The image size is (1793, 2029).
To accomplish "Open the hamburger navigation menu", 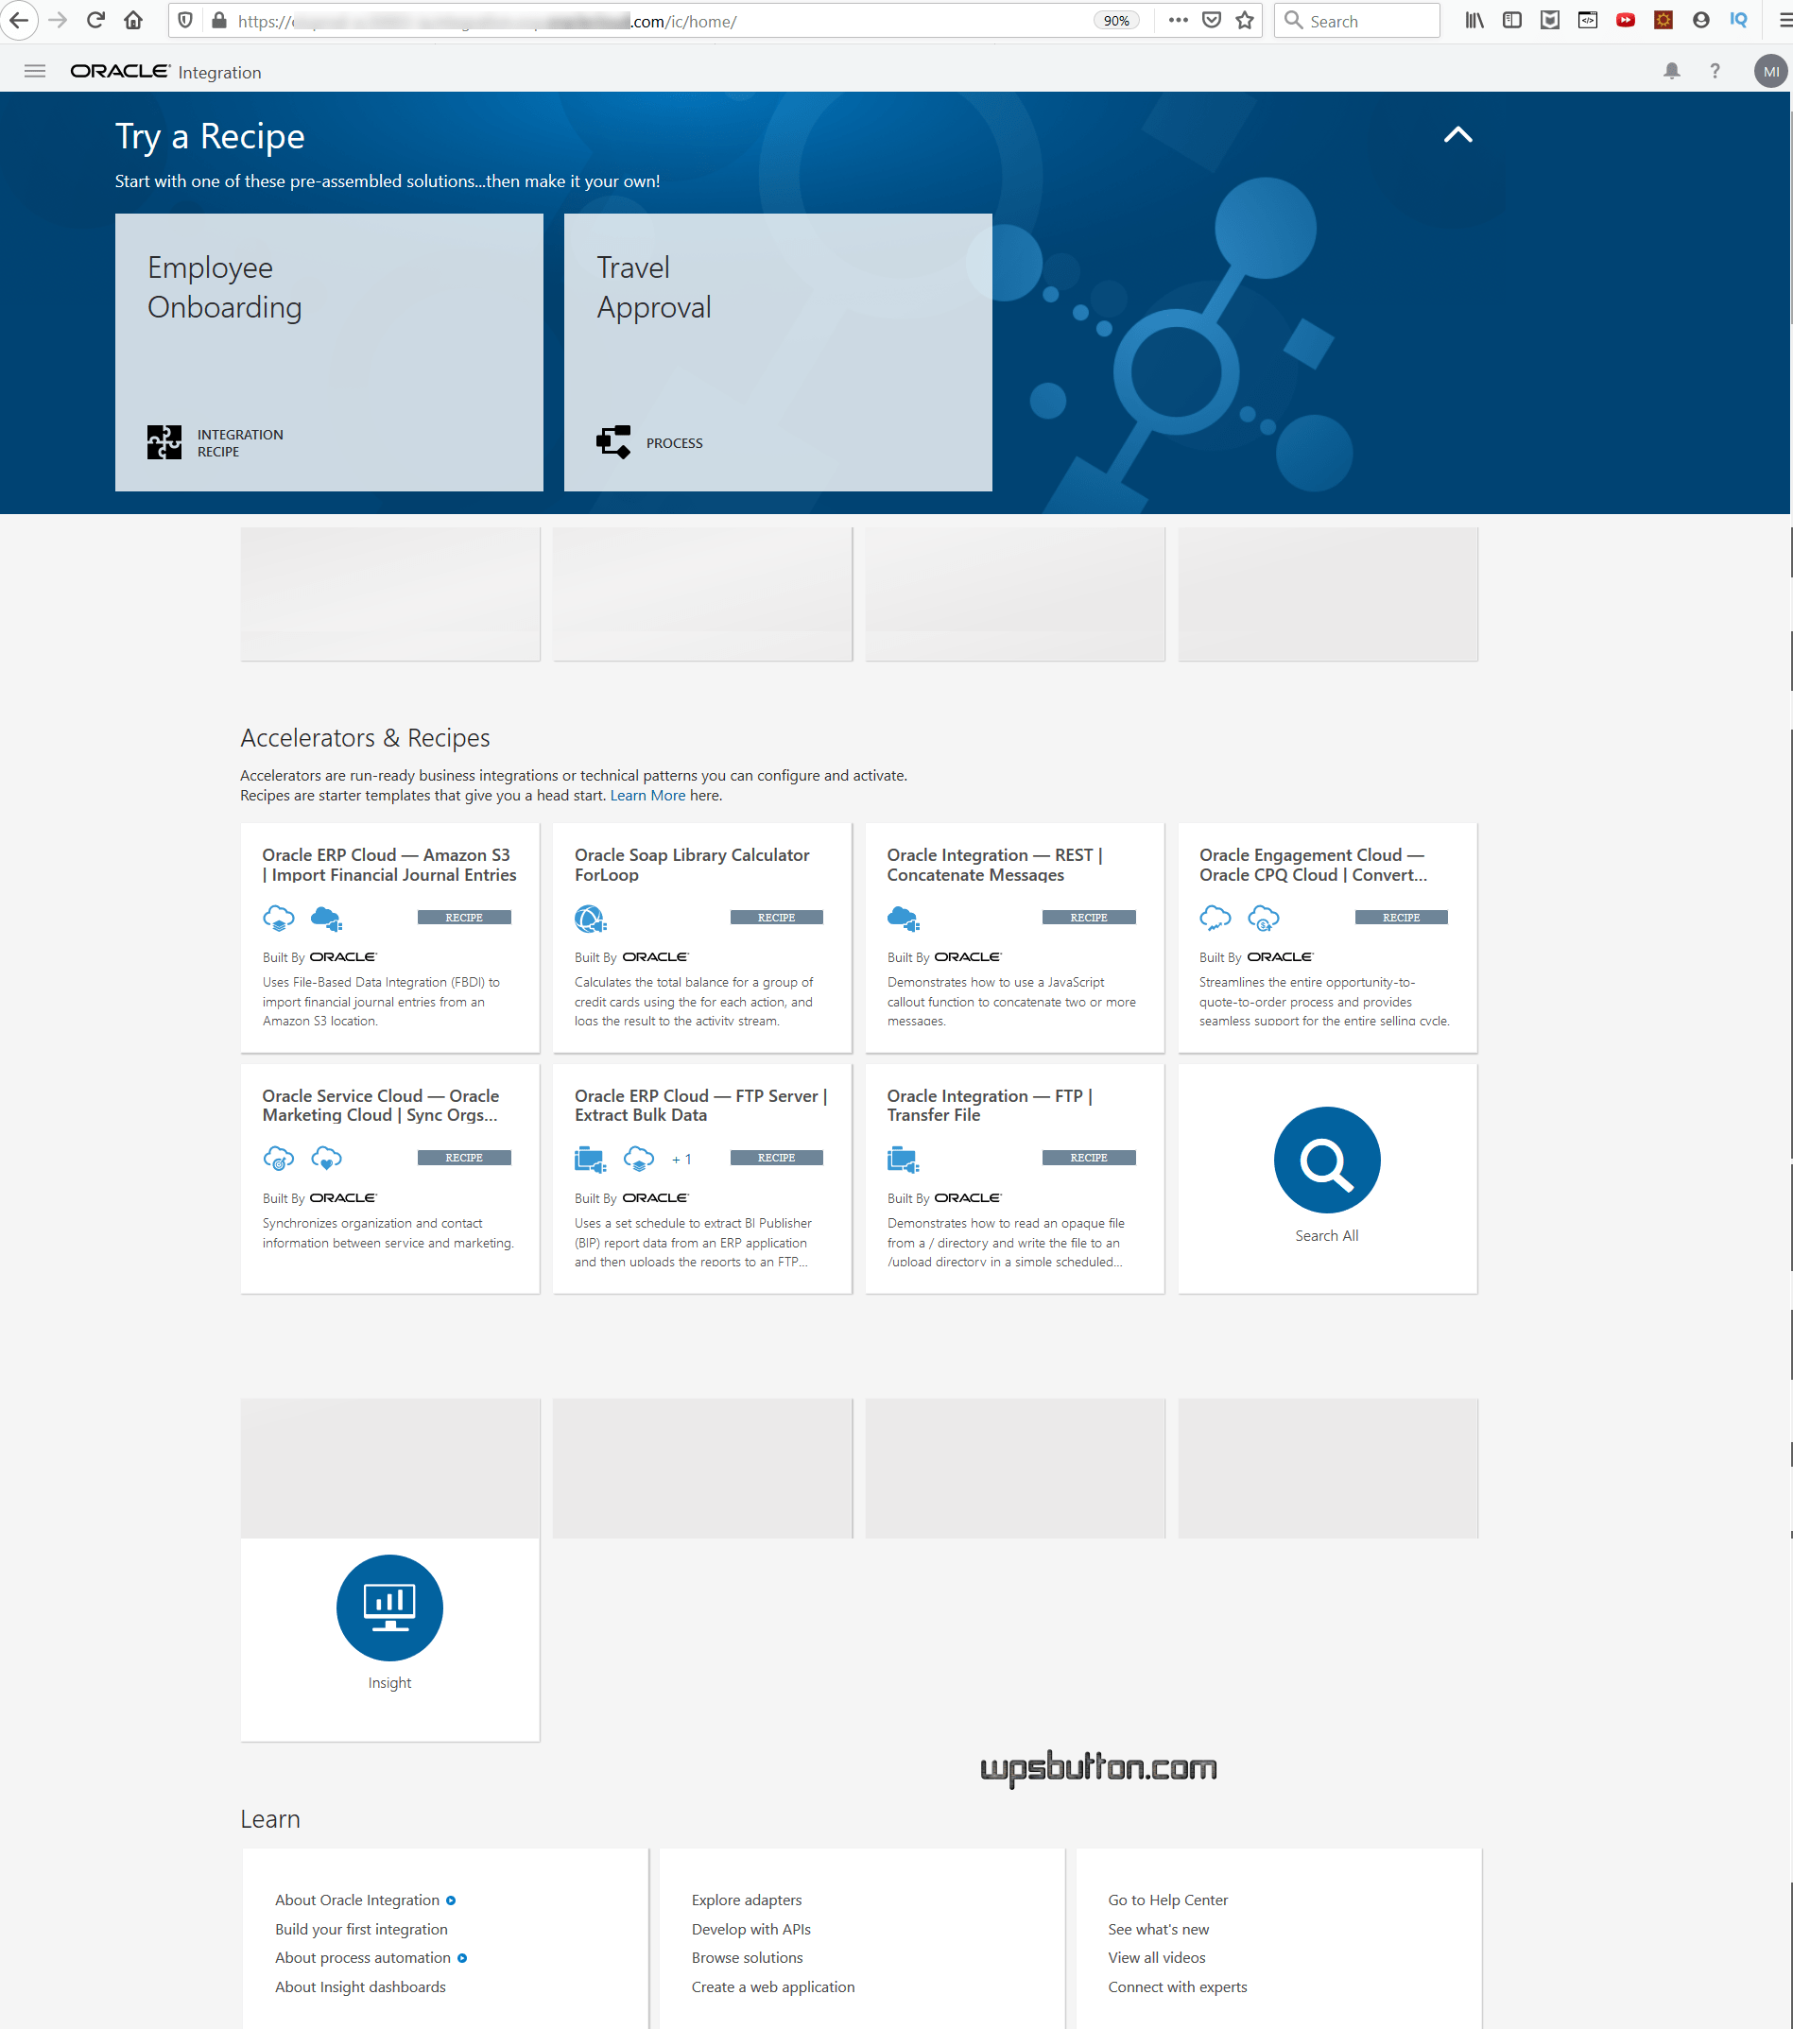I will click(35, 72).
